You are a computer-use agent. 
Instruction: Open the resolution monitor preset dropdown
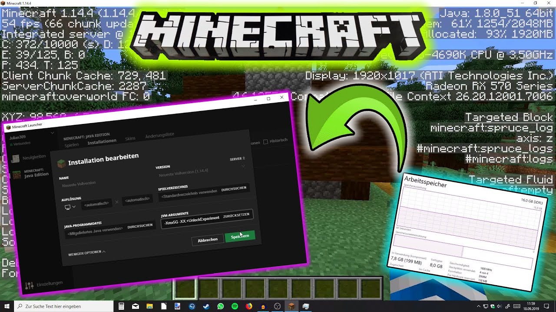click(x=69, y=207)
